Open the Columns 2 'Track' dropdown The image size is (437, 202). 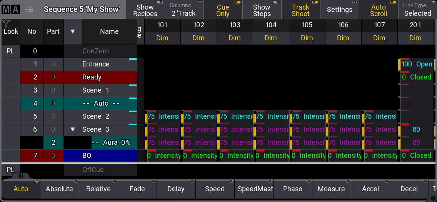(x=184, y=10)
